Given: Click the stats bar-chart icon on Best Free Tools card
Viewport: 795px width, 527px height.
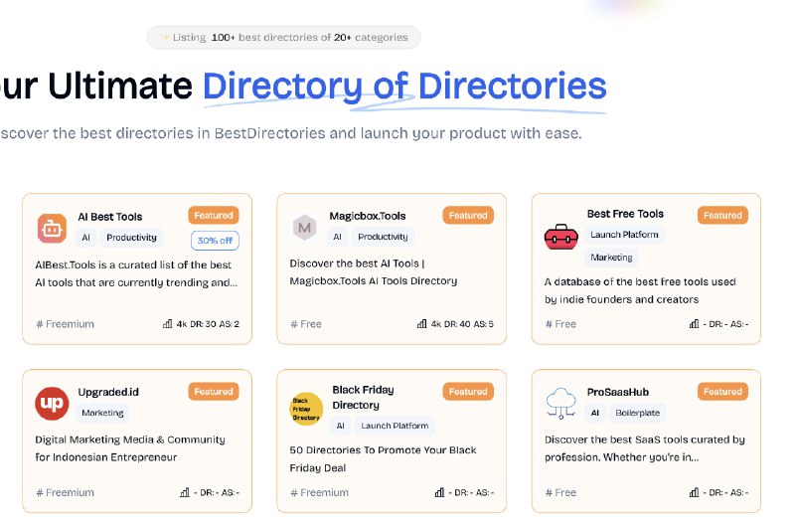Looking at the screenshot, I should click(x=694, y=323).
